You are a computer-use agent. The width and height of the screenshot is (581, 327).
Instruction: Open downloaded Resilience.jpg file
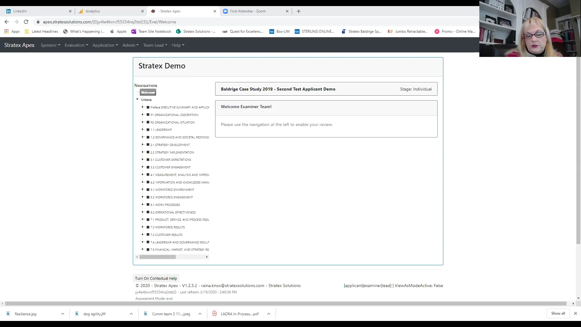tap(25, 314)
